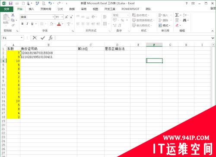Screen dimensions: 216x157
Task: Open the POWERPIVOT ribbon tab
Action: point(130,9)
